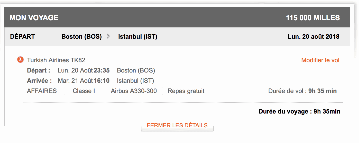Click the 115 000 MILLES total
The image size is (359, 143).
tap(313, 18)
